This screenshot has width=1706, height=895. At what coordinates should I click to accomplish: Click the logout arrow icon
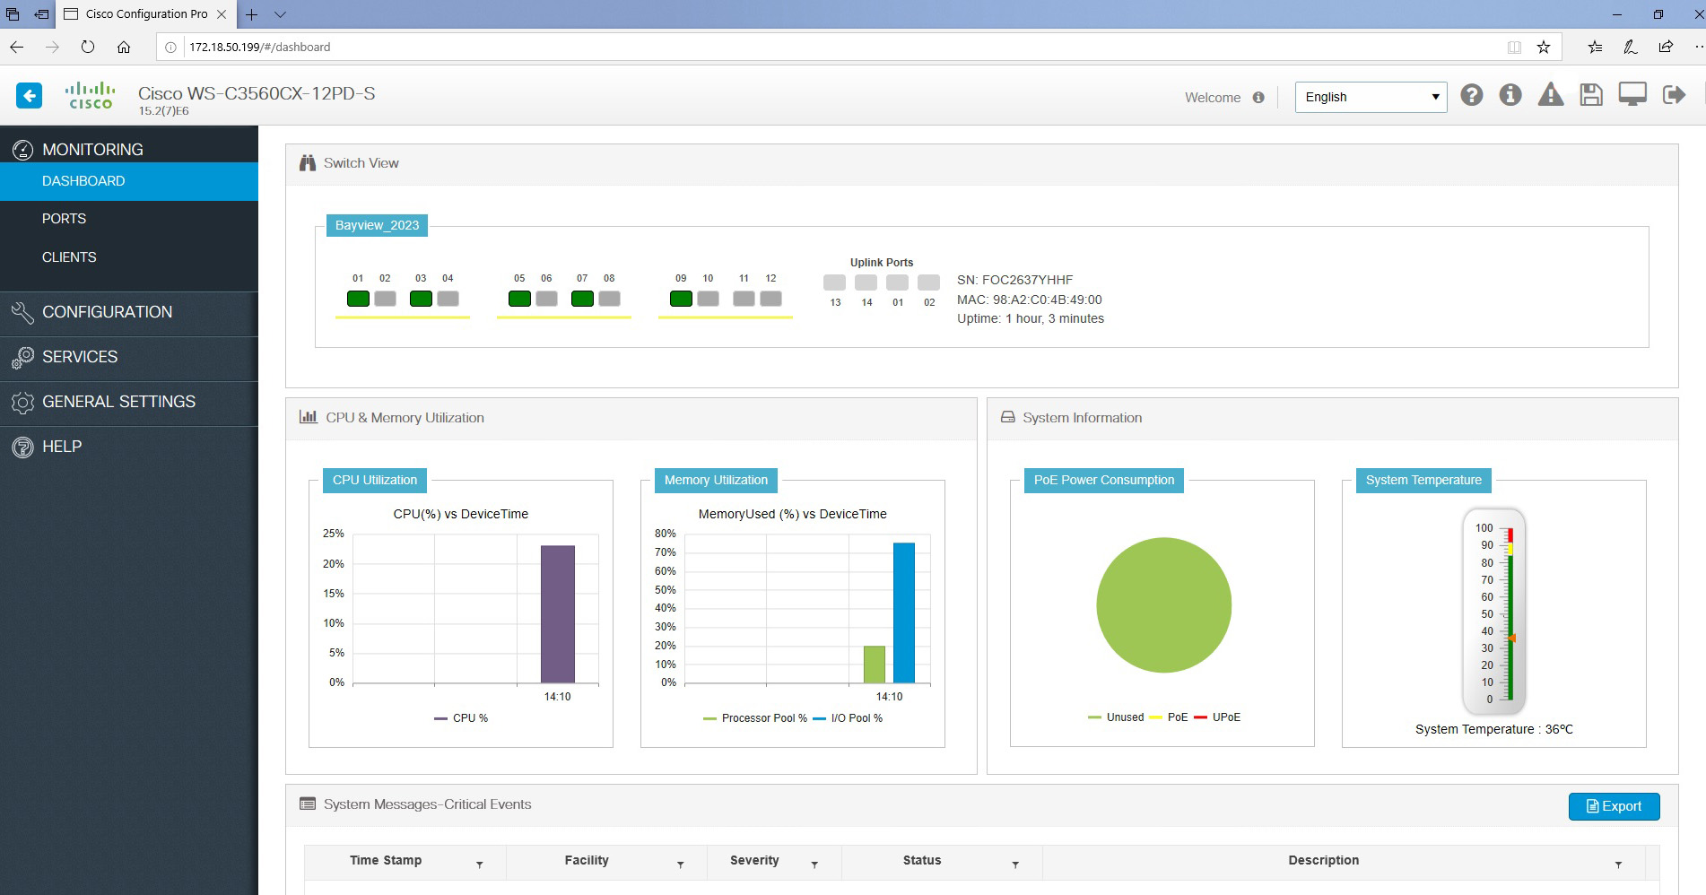point(1674,95)
